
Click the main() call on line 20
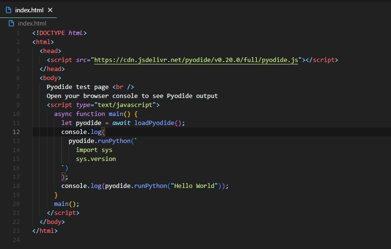click(x=65, y=204)
